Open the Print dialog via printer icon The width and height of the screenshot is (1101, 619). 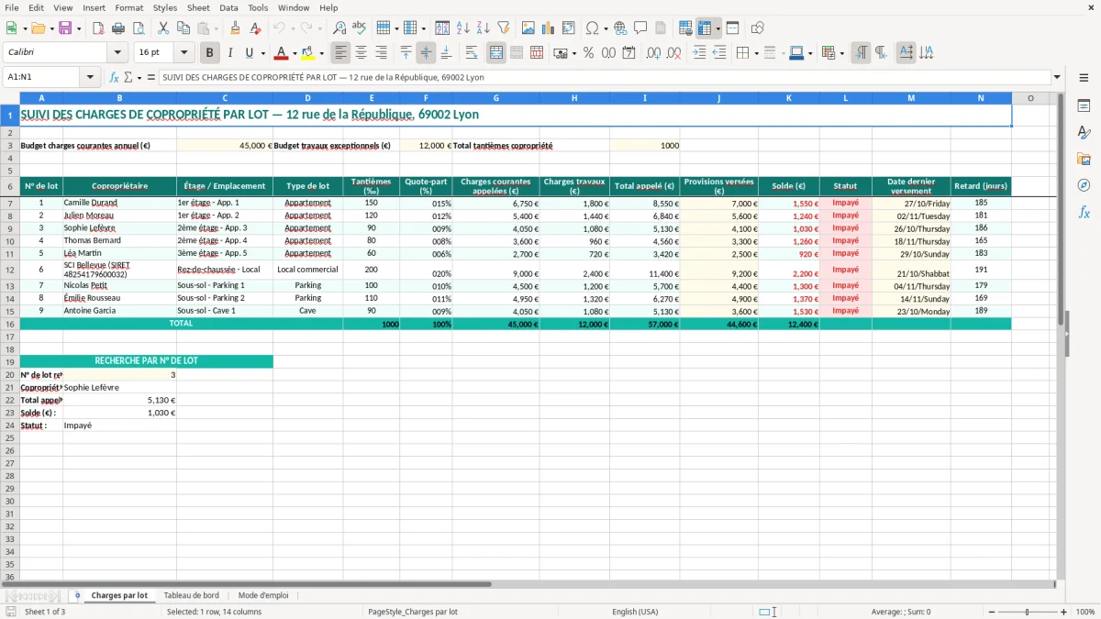118,28
